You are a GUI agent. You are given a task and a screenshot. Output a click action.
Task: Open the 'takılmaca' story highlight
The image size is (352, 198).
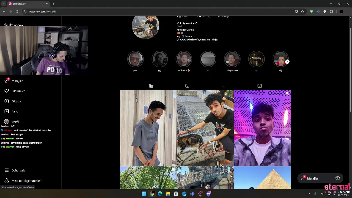[x=184, y=59]
